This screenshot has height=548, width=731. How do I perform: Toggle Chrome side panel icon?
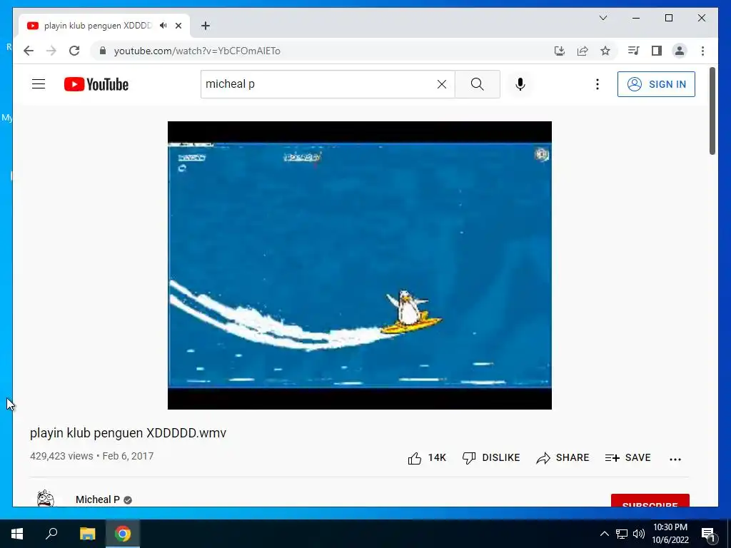tap(657, 51)
